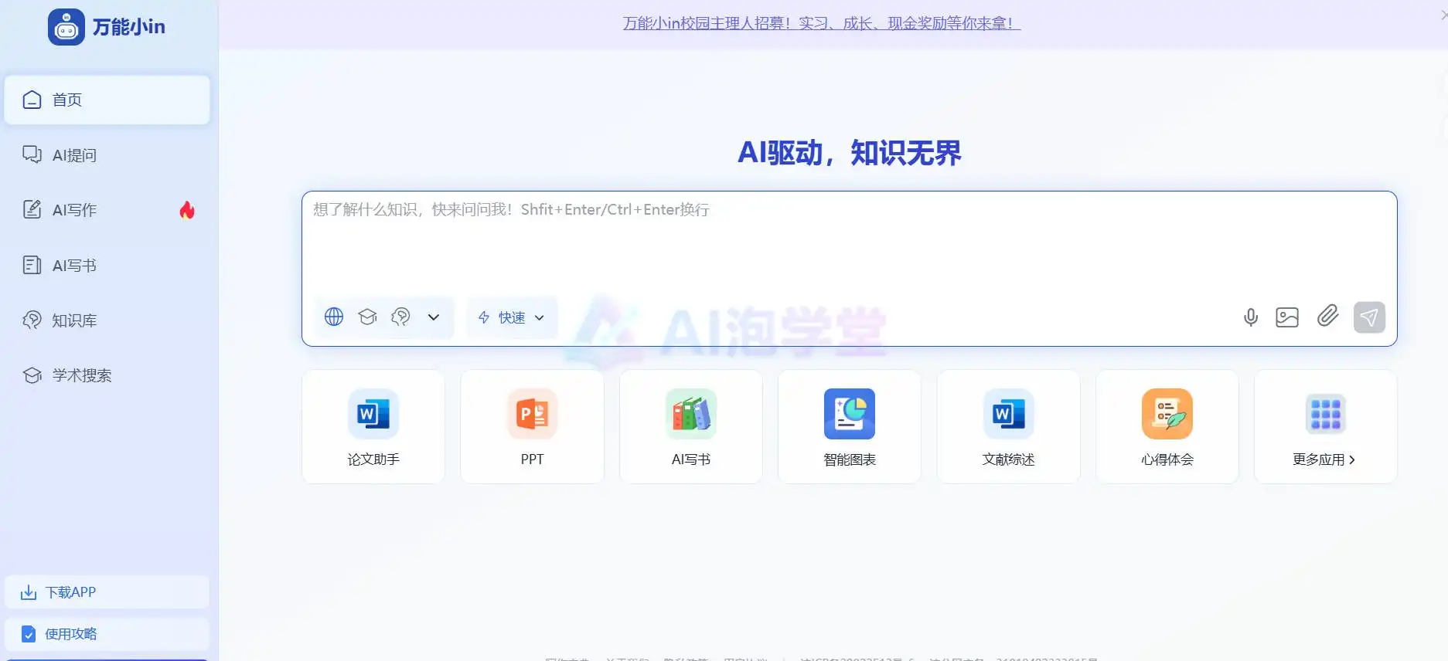Toggle the web search globe icon
Viewport: 1448px width, 661px height.
[x=334, y=317]
